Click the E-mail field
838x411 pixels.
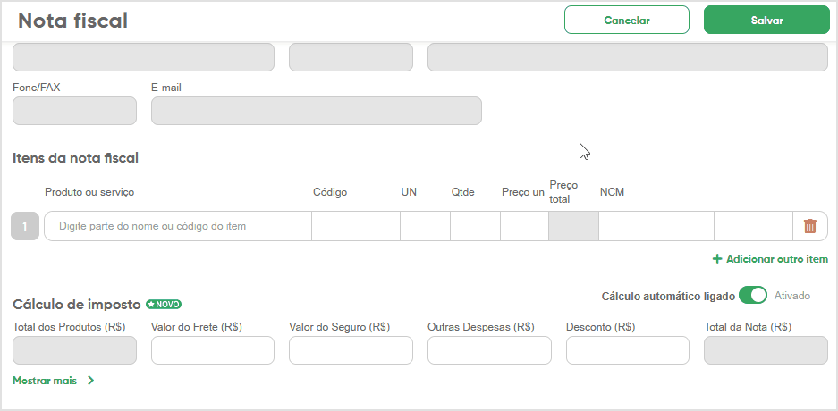coord(317,111)
